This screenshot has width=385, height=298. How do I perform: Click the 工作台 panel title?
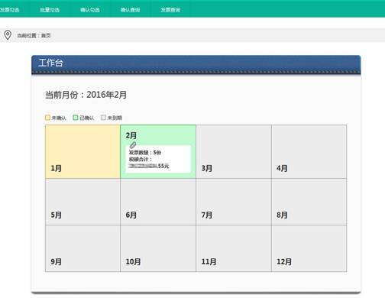pos(50,63)
